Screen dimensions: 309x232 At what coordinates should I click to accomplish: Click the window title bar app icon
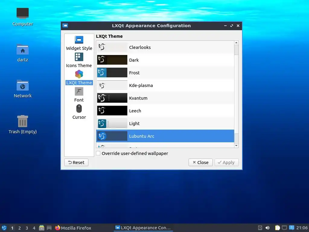click(x=65, y=25)
